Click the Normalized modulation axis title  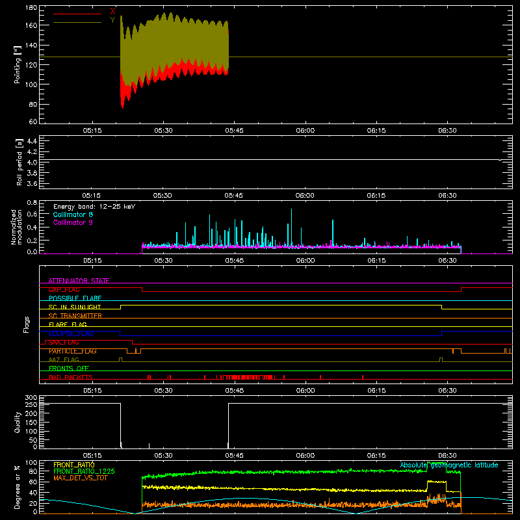coord(16,227)
